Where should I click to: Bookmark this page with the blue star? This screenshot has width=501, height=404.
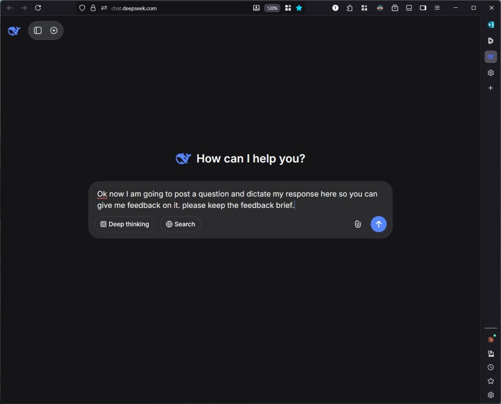pyautogui.click(x=299, y=8)
